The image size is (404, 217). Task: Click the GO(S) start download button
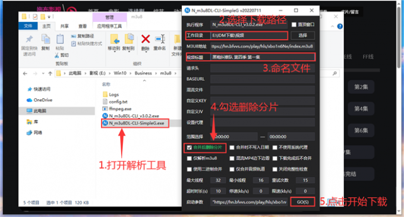pos(303,202)
